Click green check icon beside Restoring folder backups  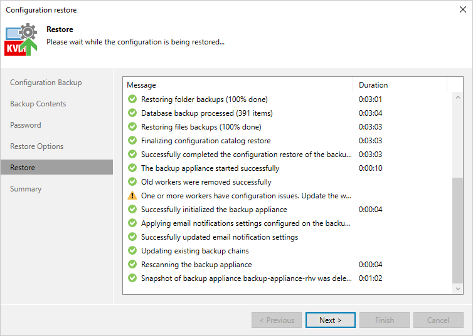[x=132, y=99]
